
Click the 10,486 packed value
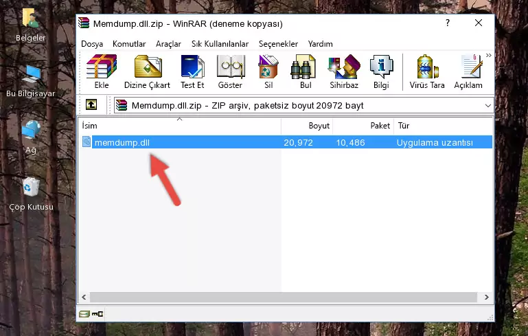tap(350, 142)
